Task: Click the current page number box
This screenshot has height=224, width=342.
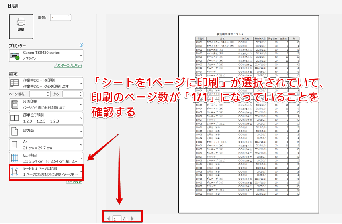Action: coord(117,219)
